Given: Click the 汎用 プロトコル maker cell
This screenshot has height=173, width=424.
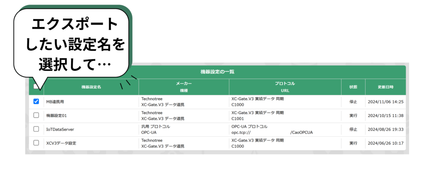Looking at the screenshot, I should point(156,126).
